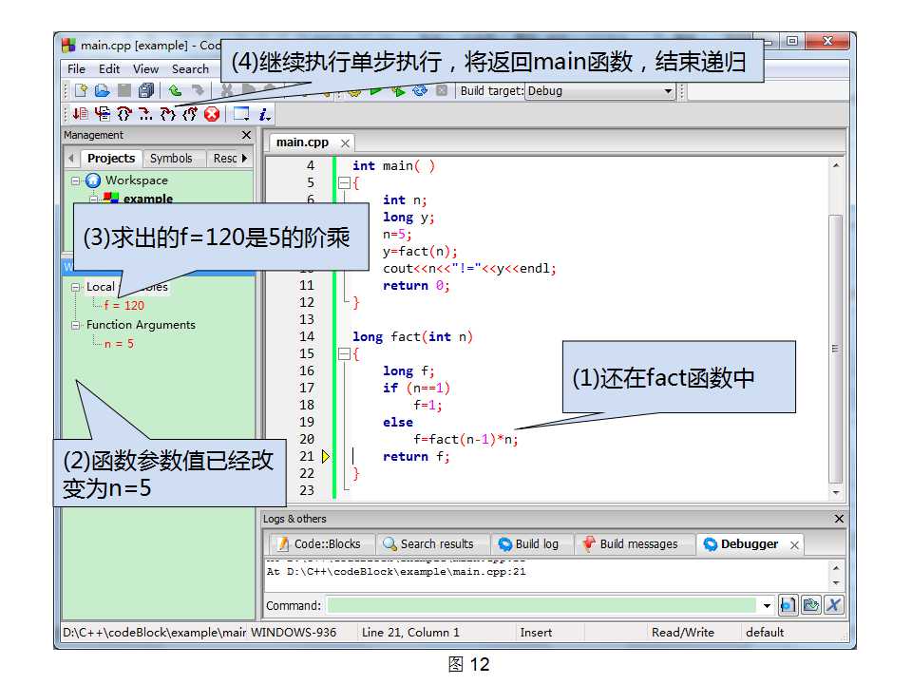The image size is (912, 684).
Task: Open the File menu
Action: (76, 69)
